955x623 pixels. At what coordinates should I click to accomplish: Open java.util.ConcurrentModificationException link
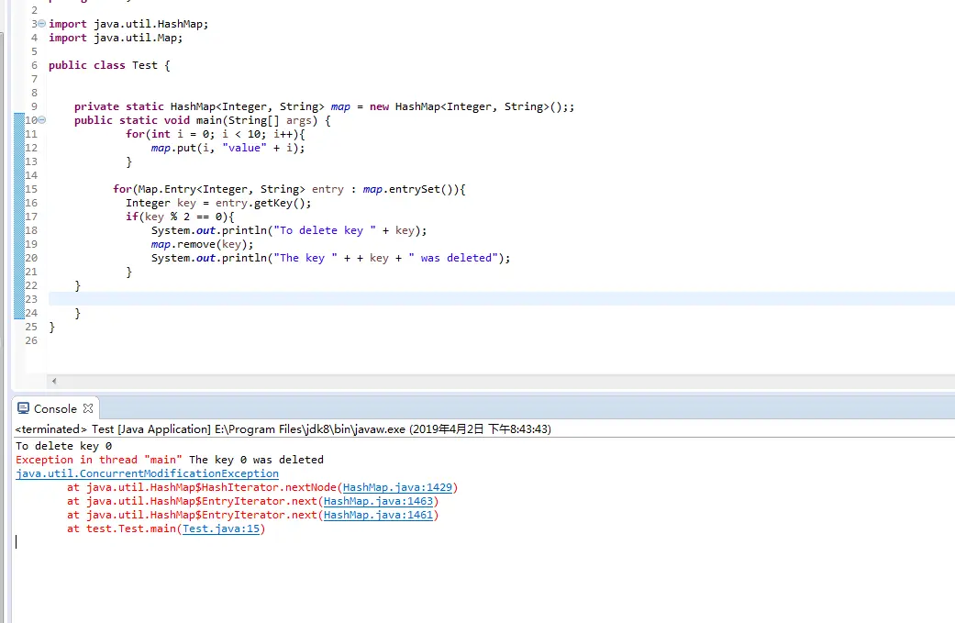coord(148,473)
